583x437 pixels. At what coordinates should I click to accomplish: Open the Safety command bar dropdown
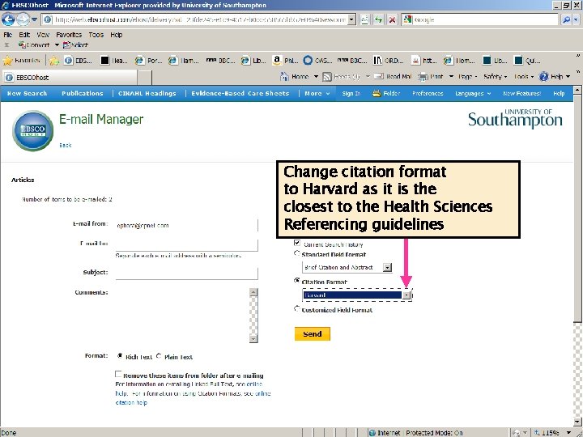(x=496, y=77)
